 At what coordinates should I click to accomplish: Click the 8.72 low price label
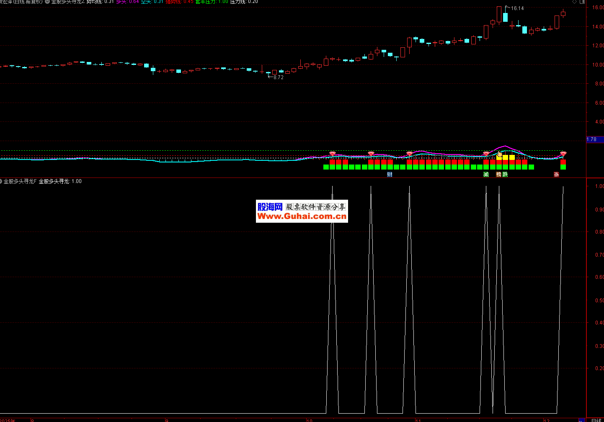[278, 77]
